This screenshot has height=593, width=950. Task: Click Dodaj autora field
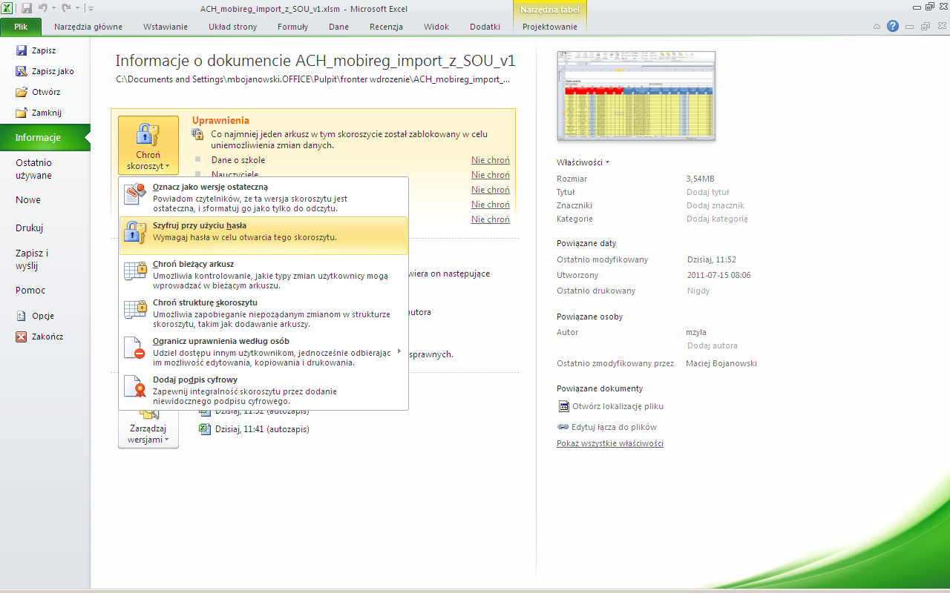712,345
